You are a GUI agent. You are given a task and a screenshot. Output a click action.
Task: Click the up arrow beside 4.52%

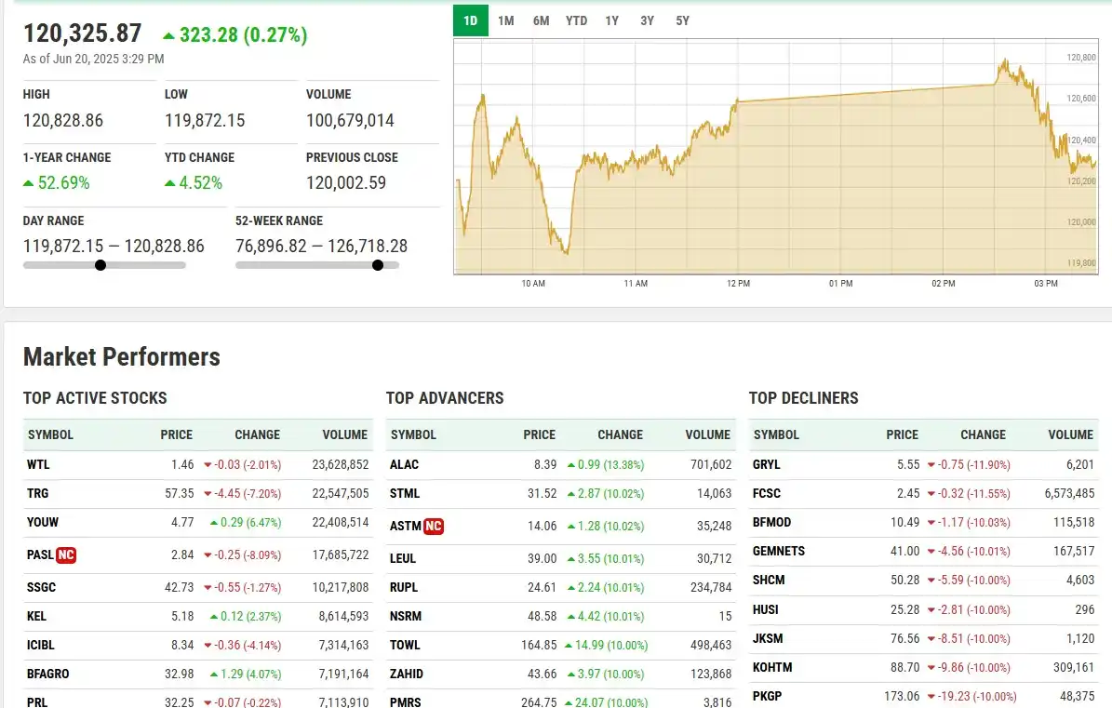pyautogui.click(x=170, y=183)
